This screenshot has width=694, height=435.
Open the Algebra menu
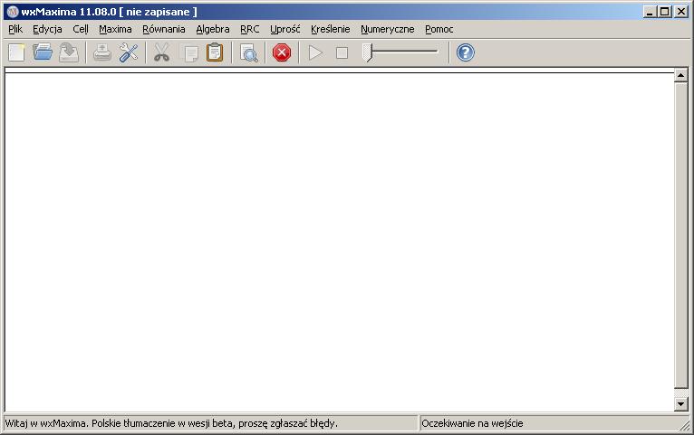click(x=213, y=29)
